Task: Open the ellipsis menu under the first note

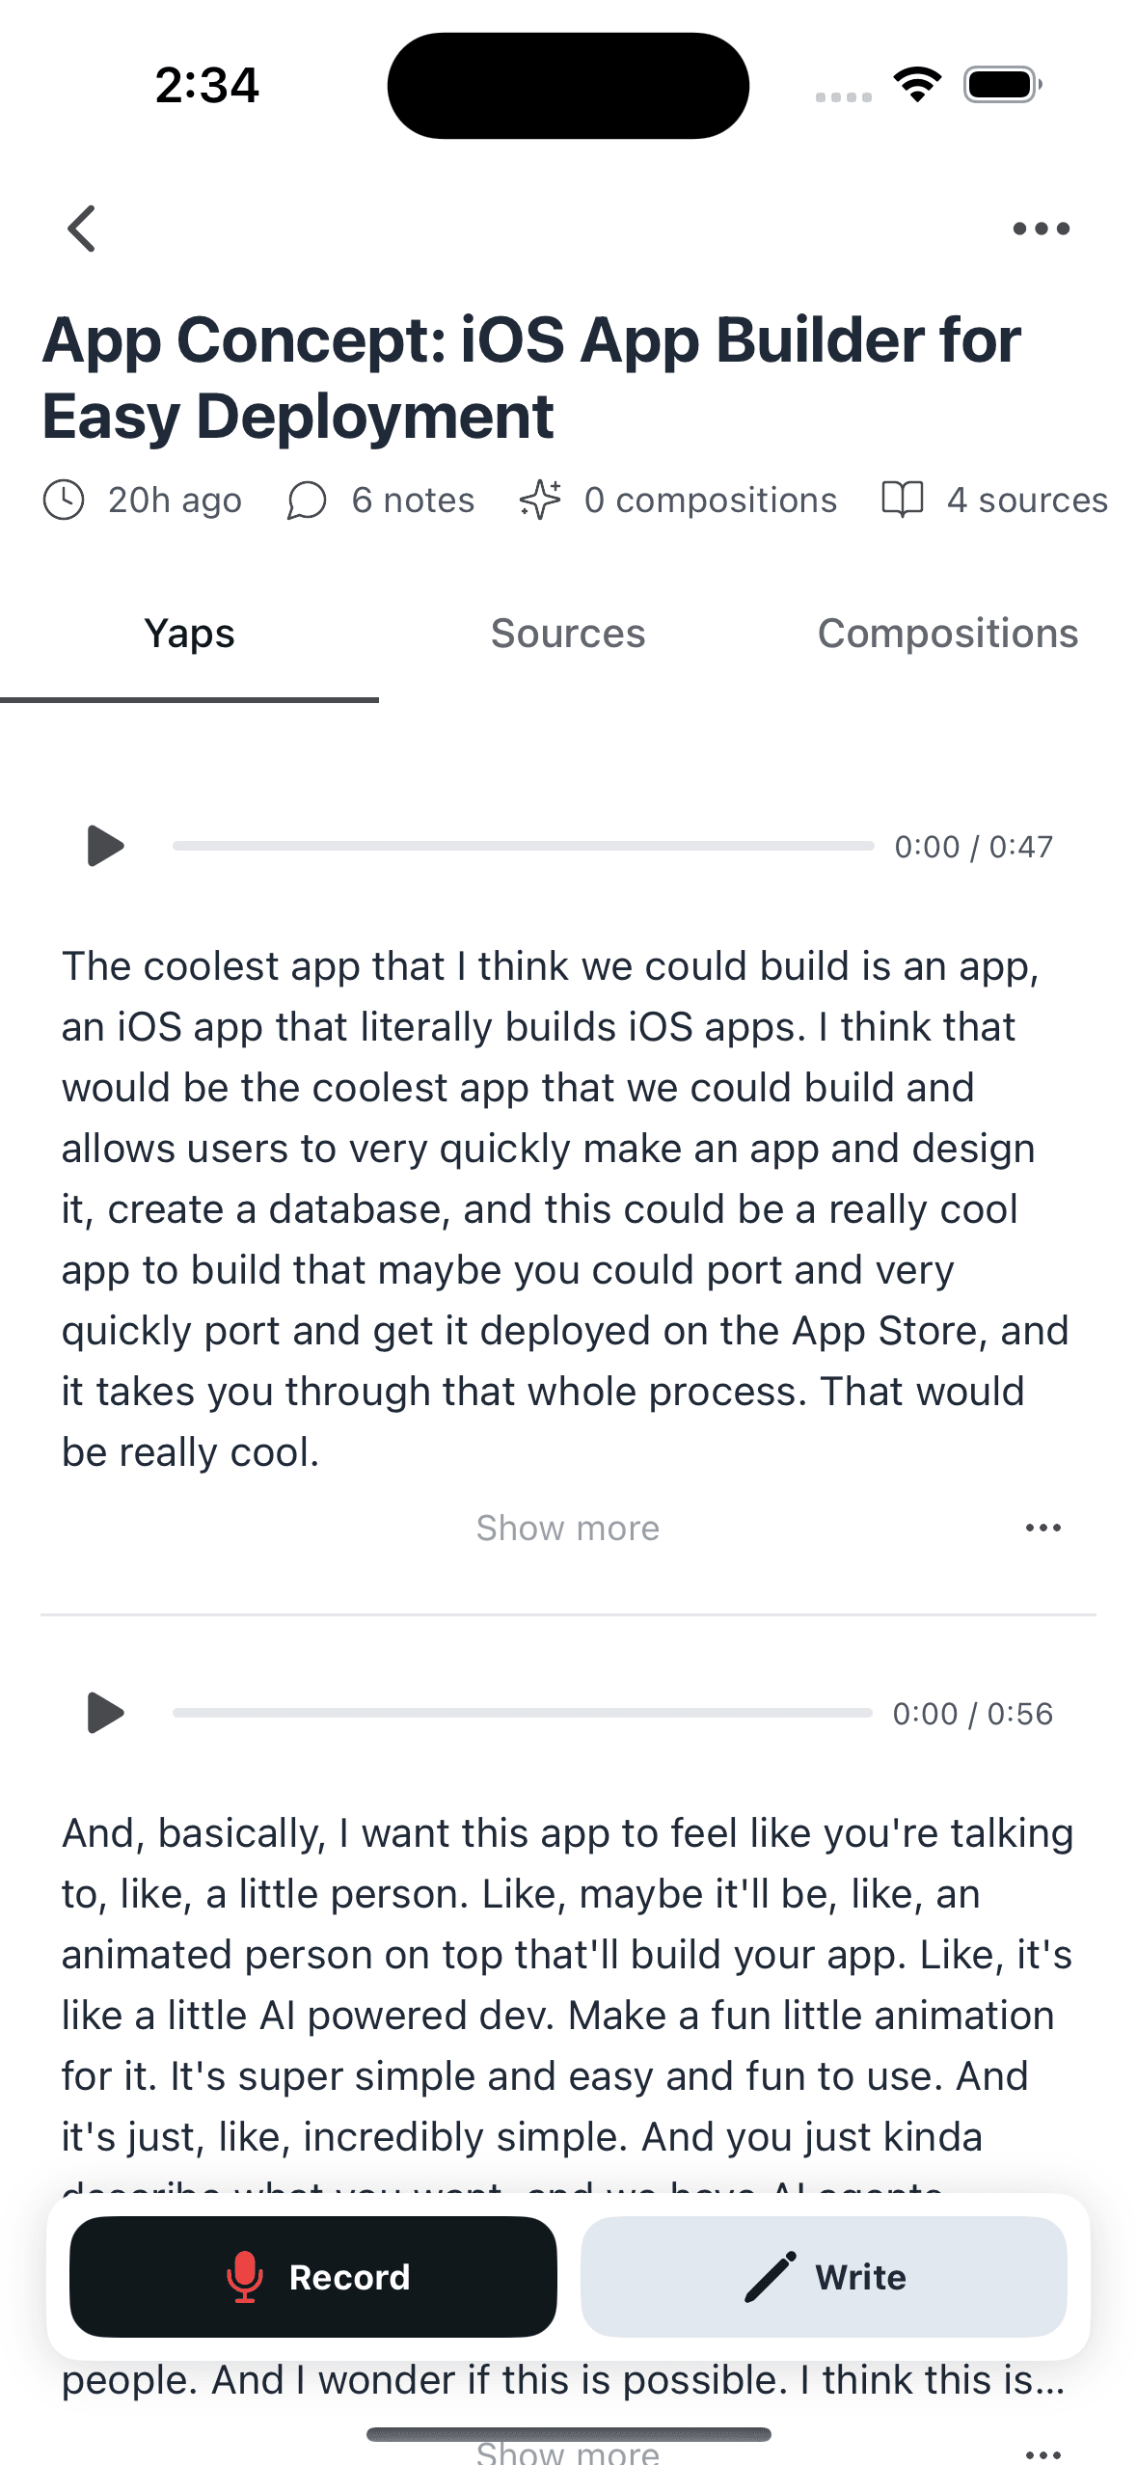Action: pos(1043,1527)
